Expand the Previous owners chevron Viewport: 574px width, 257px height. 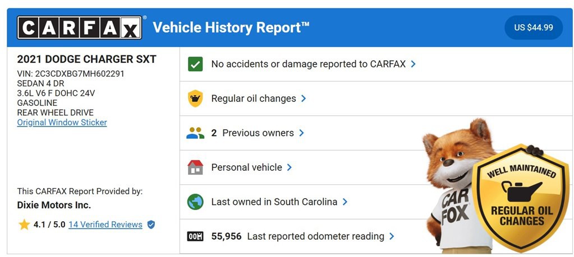[301, 133]
